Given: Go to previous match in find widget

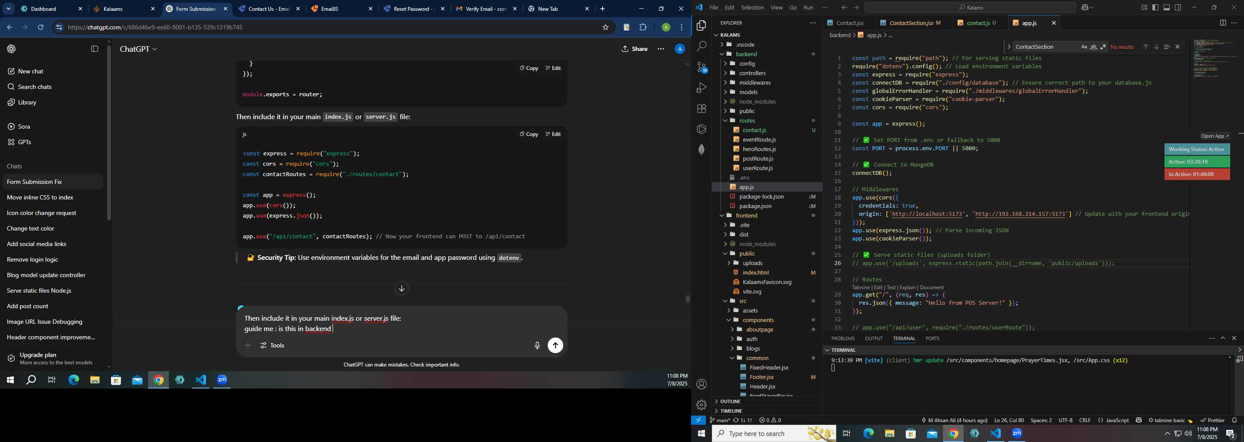Looking at the screenshot, I should pos(1146,47).
